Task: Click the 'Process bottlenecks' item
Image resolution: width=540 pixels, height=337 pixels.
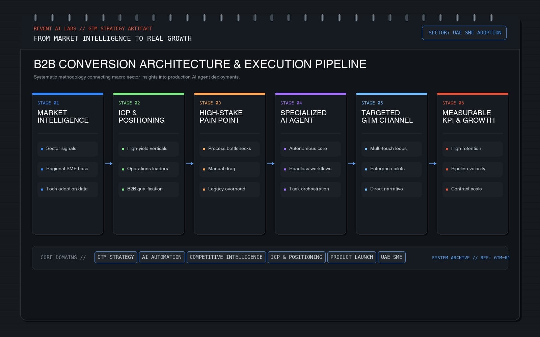Action: point(230,149)
